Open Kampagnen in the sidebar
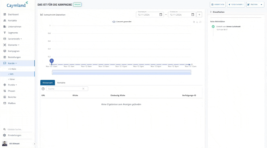The width and height of the screenshot is (267, 148). [x=14, y=51]
